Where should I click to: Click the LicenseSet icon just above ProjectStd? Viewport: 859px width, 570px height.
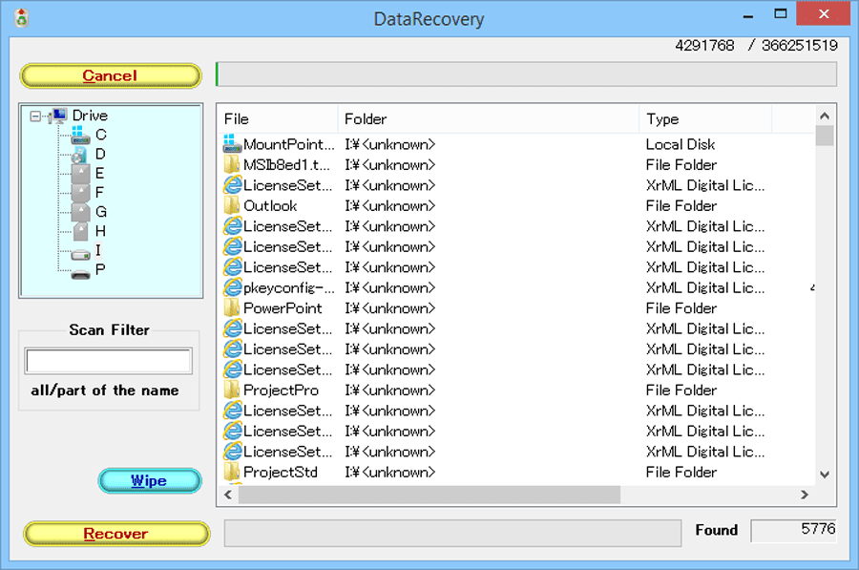click(x=232, y=451)
